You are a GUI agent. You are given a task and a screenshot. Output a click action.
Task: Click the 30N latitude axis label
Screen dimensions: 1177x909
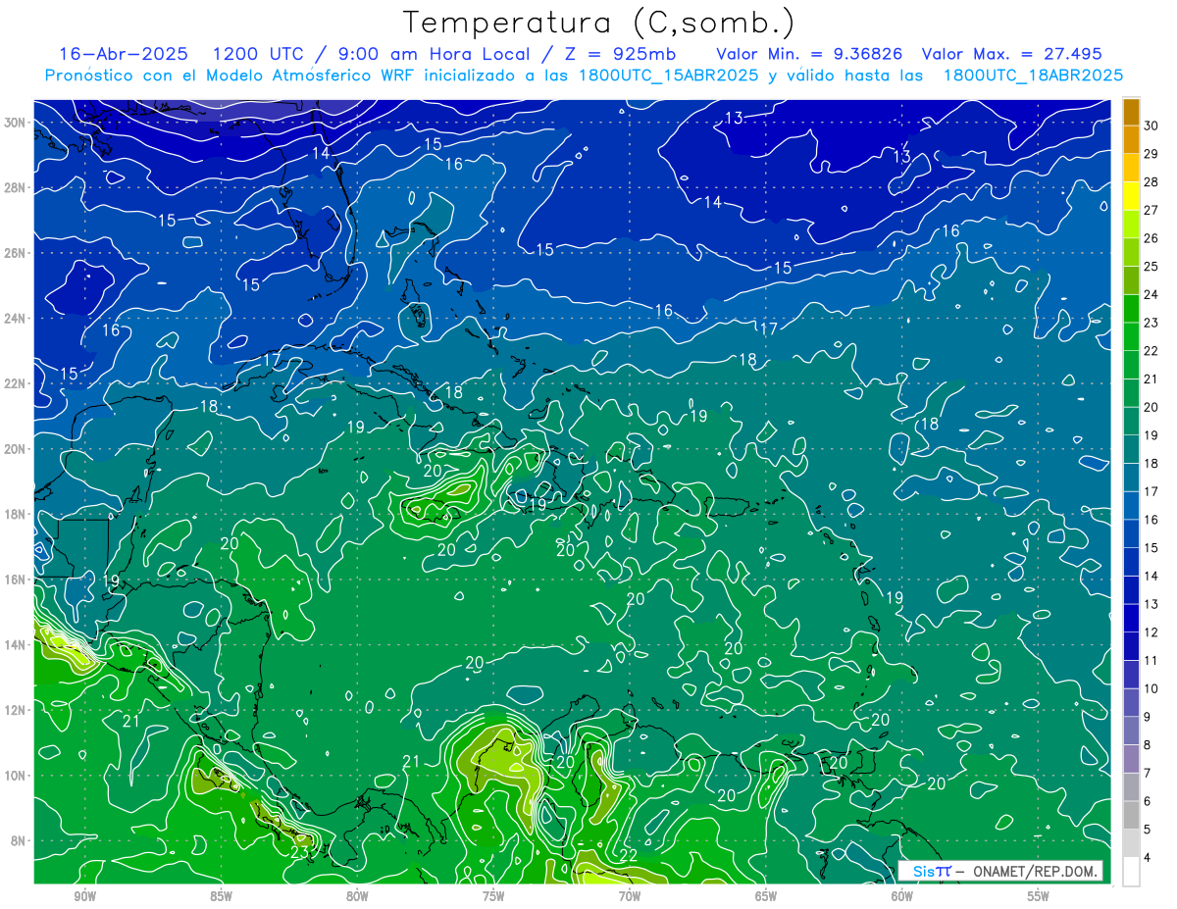[x=15, y=122]
